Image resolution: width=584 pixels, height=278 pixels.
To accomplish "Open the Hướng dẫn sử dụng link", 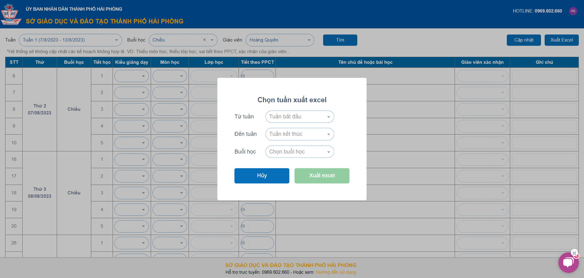I will 336,272.
